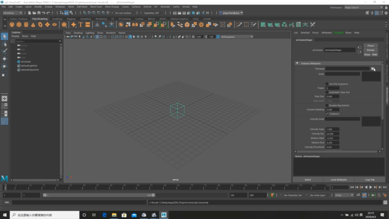The image size is (389, 219).
Task: Click the Redo arrow icon
Action: point(48,13)
